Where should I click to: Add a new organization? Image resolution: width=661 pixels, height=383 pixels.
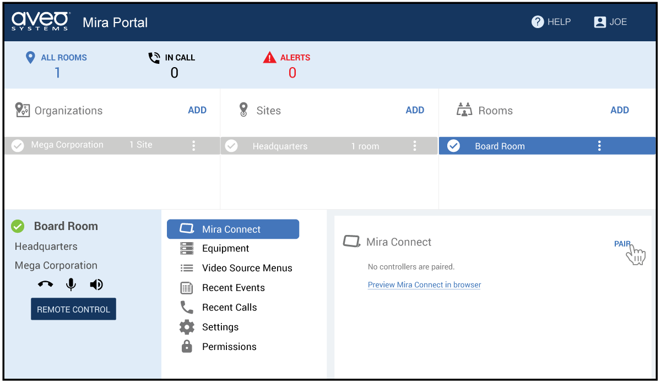point(197,110)
